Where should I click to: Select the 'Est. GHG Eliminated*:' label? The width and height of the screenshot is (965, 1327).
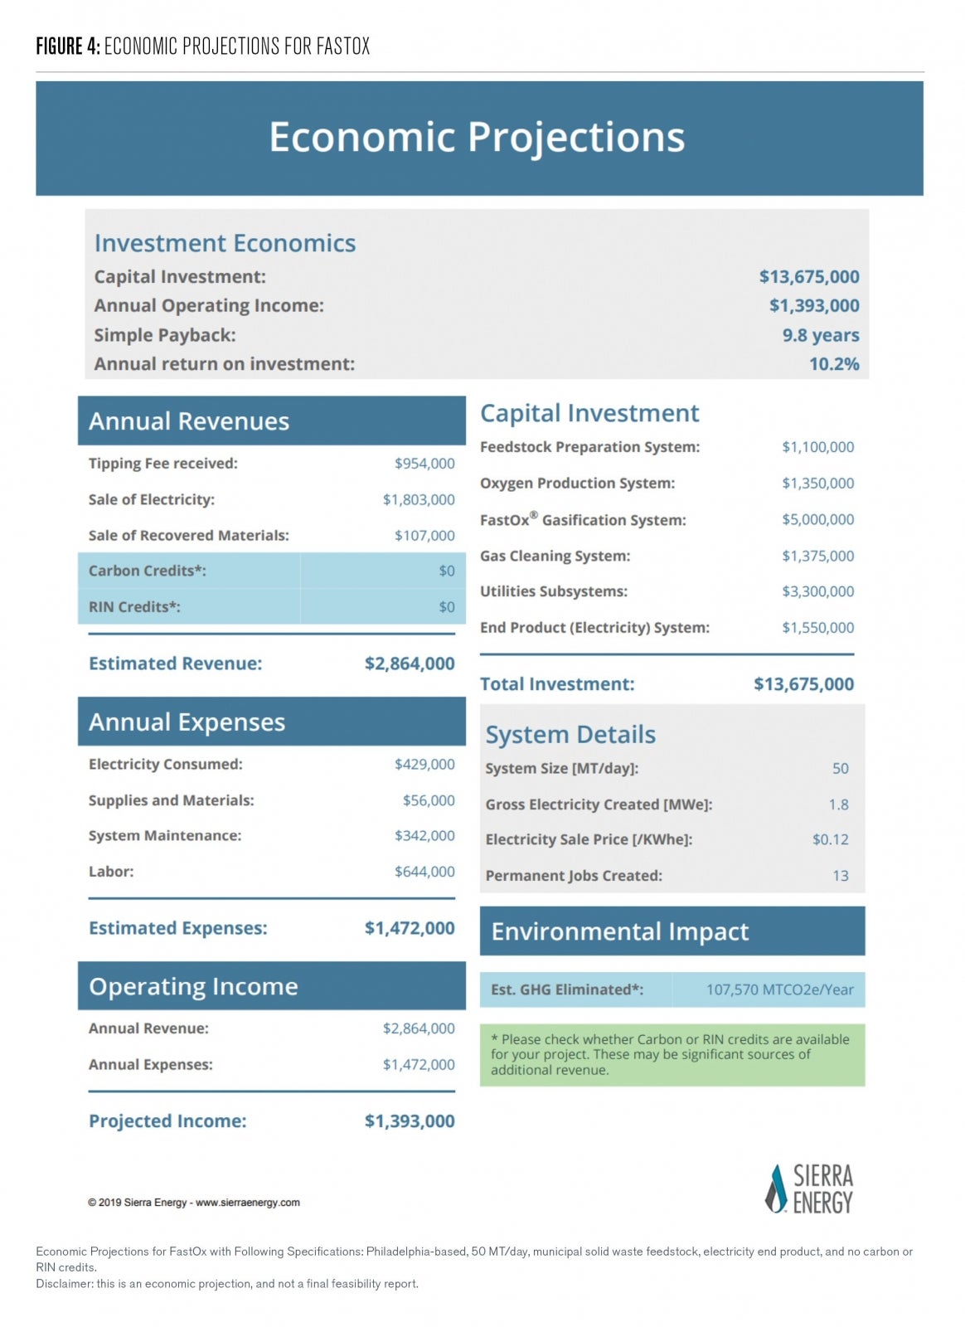point(567,989)
